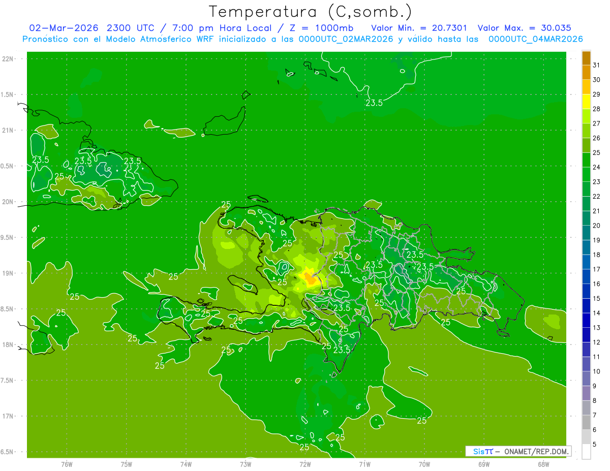Viewport: 610px width, 471px height.
Task: Click 'Valor Min. = 20.7301' value
Action: click(419, 28)
